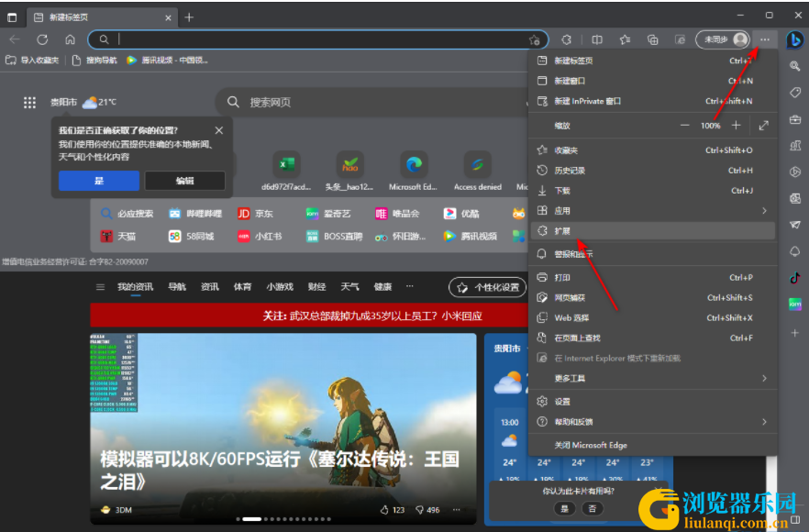Open the 个性化设置 button

pos(488,287)
